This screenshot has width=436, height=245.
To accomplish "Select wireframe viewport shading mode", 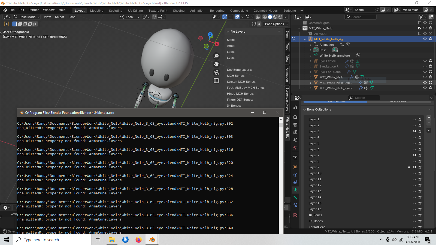I will pos(265,17).
